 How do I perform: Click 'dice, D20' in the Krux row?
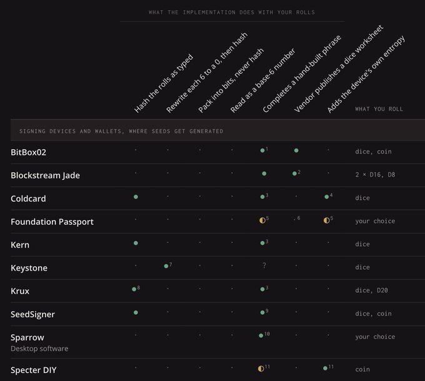point(371,290)
